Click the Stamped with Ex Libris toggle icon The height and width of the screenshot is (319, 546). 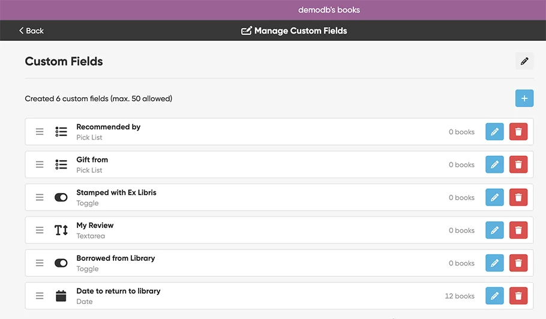click(x=61, y=197)
